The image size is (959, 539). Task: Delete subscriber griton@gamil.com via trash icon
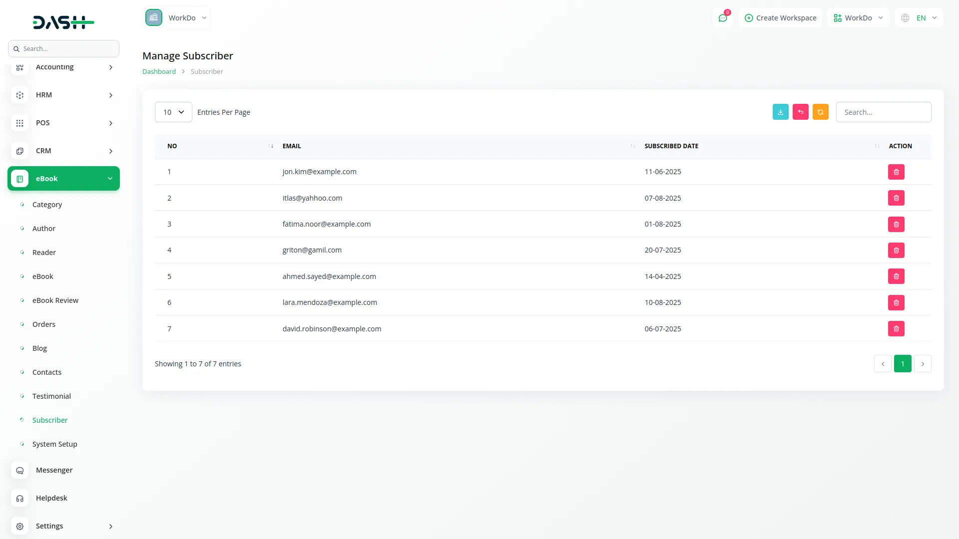(x=896, y=251)
